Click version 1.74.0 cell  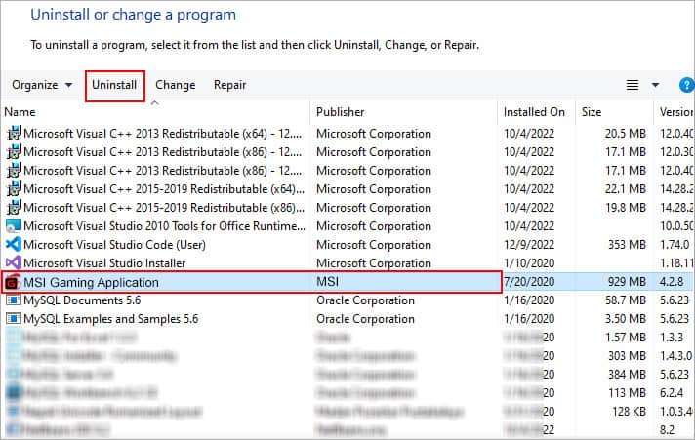pos(675,245)
